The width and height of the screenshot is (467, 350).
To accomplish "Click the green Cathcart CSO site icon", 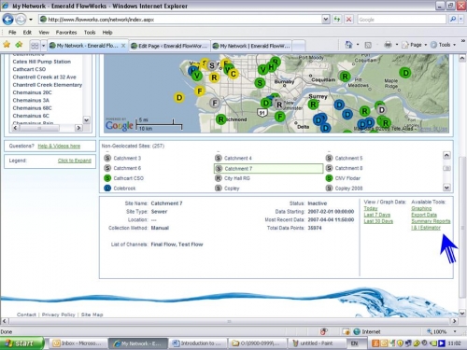I will click(x=107, y=178).
